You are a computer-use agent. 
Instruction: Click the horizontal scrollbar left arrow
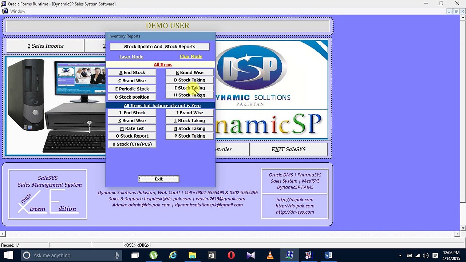click(x=3, y=234)
